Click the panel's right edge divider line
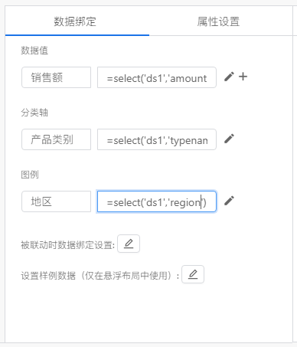 (292, 174)
